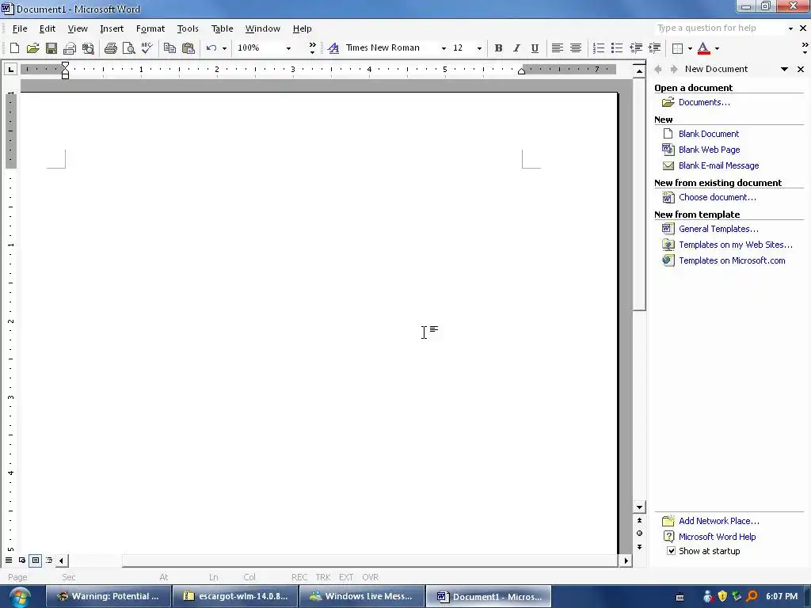The image size is (811, 608).
Task: Switch to Normal view button
Action: pyautogui.click(x=9, y=560)
